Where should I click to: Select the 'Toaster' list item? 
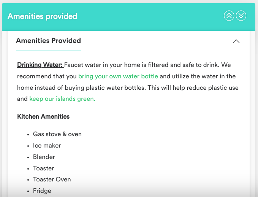point(43,168)
